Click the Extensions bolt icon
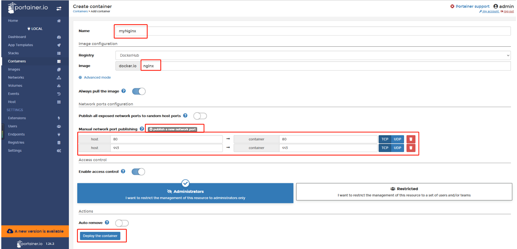Image resolution: width=517 pixels, height=249 pixels. (x=59, y=118)
